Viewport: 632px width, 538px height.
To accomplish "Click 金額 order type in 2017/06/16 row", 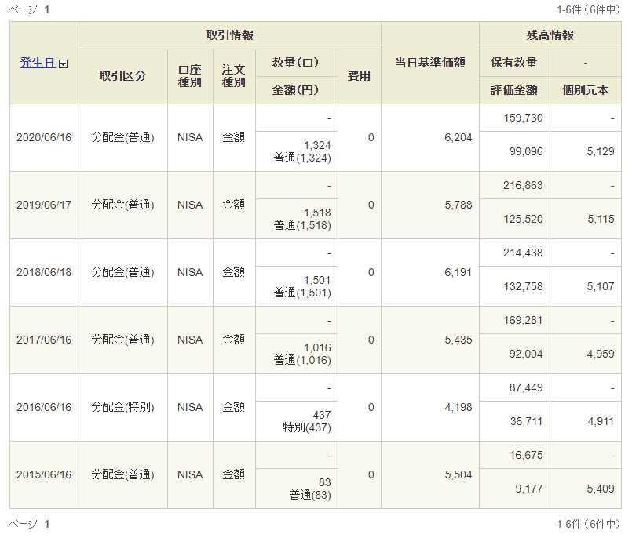I will click(x=234, y=340).
